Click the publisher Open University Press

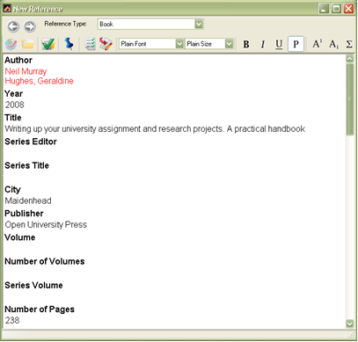[x=46, y=225]
